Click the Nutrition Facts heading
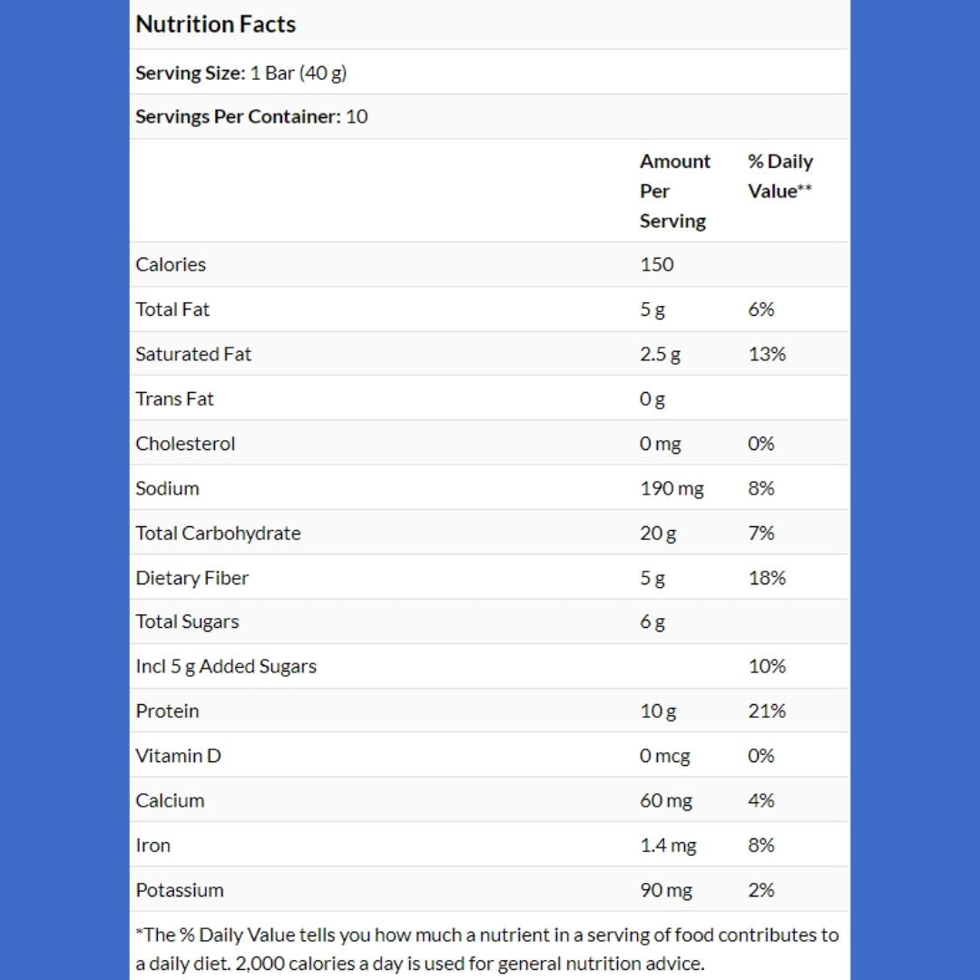Screen dimensions: 980x980 (216, 24)
